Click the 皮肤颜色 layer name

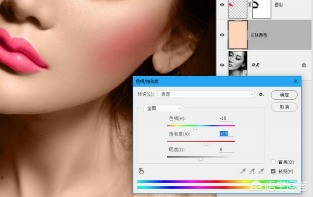pos(259,35)
